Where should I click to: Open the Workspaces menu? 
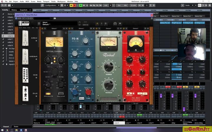click(x=61, y=1)
